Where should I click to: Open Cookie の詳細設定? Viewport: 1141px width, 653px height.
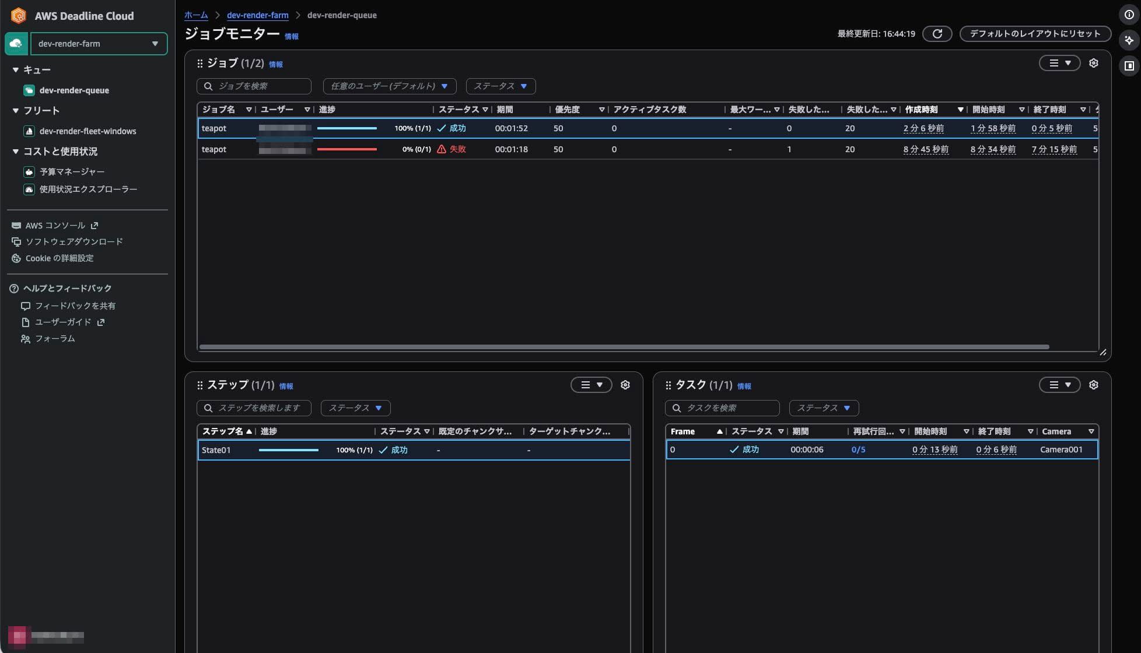click(x=60, y=258)
